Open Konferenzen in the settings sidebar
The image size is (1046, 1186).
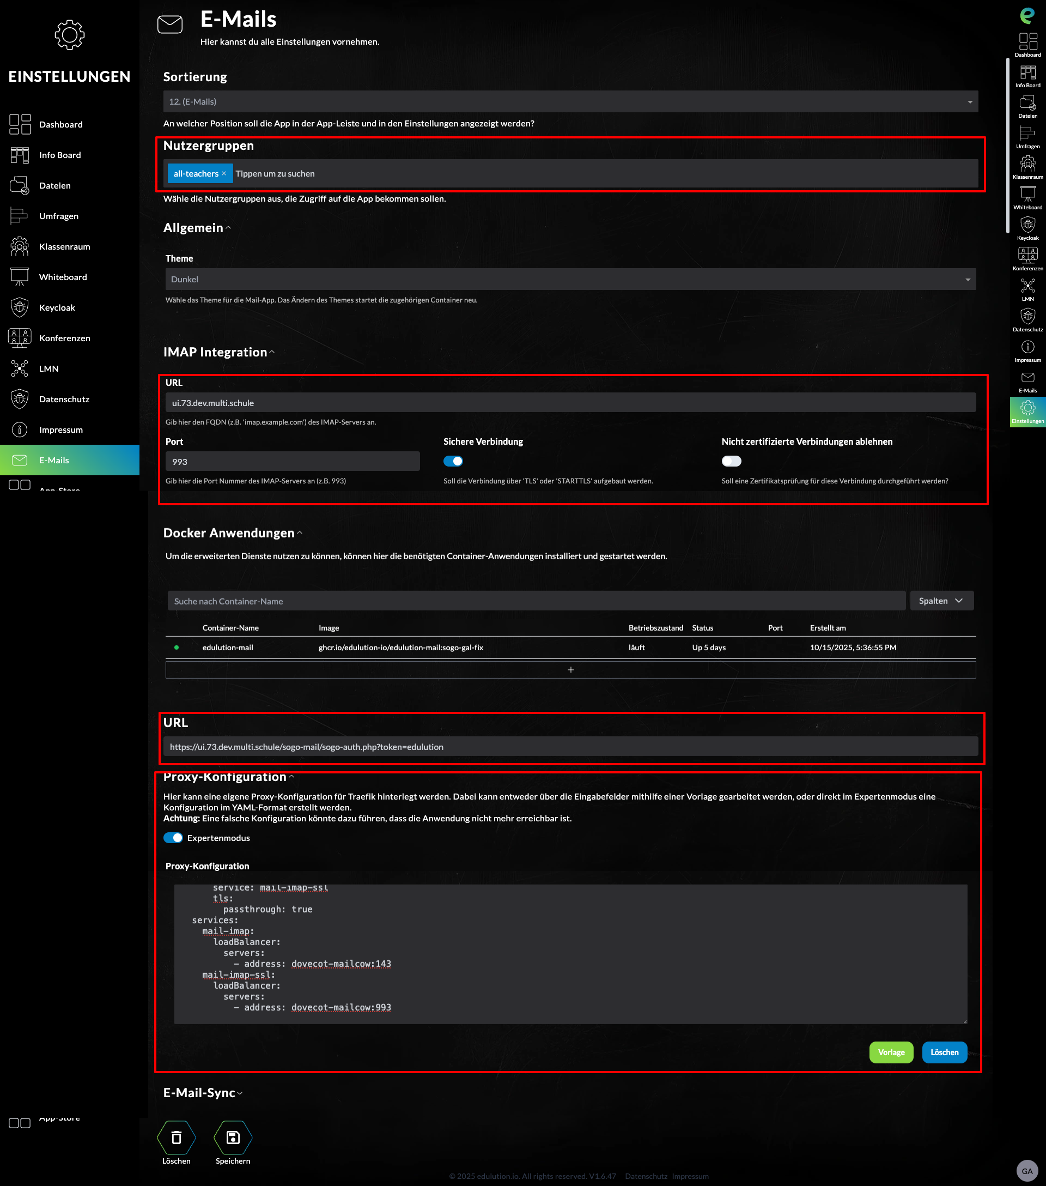64,338
